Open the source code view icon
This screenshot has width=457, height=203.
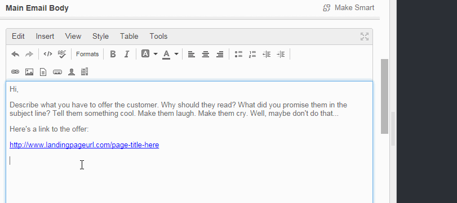48,54
